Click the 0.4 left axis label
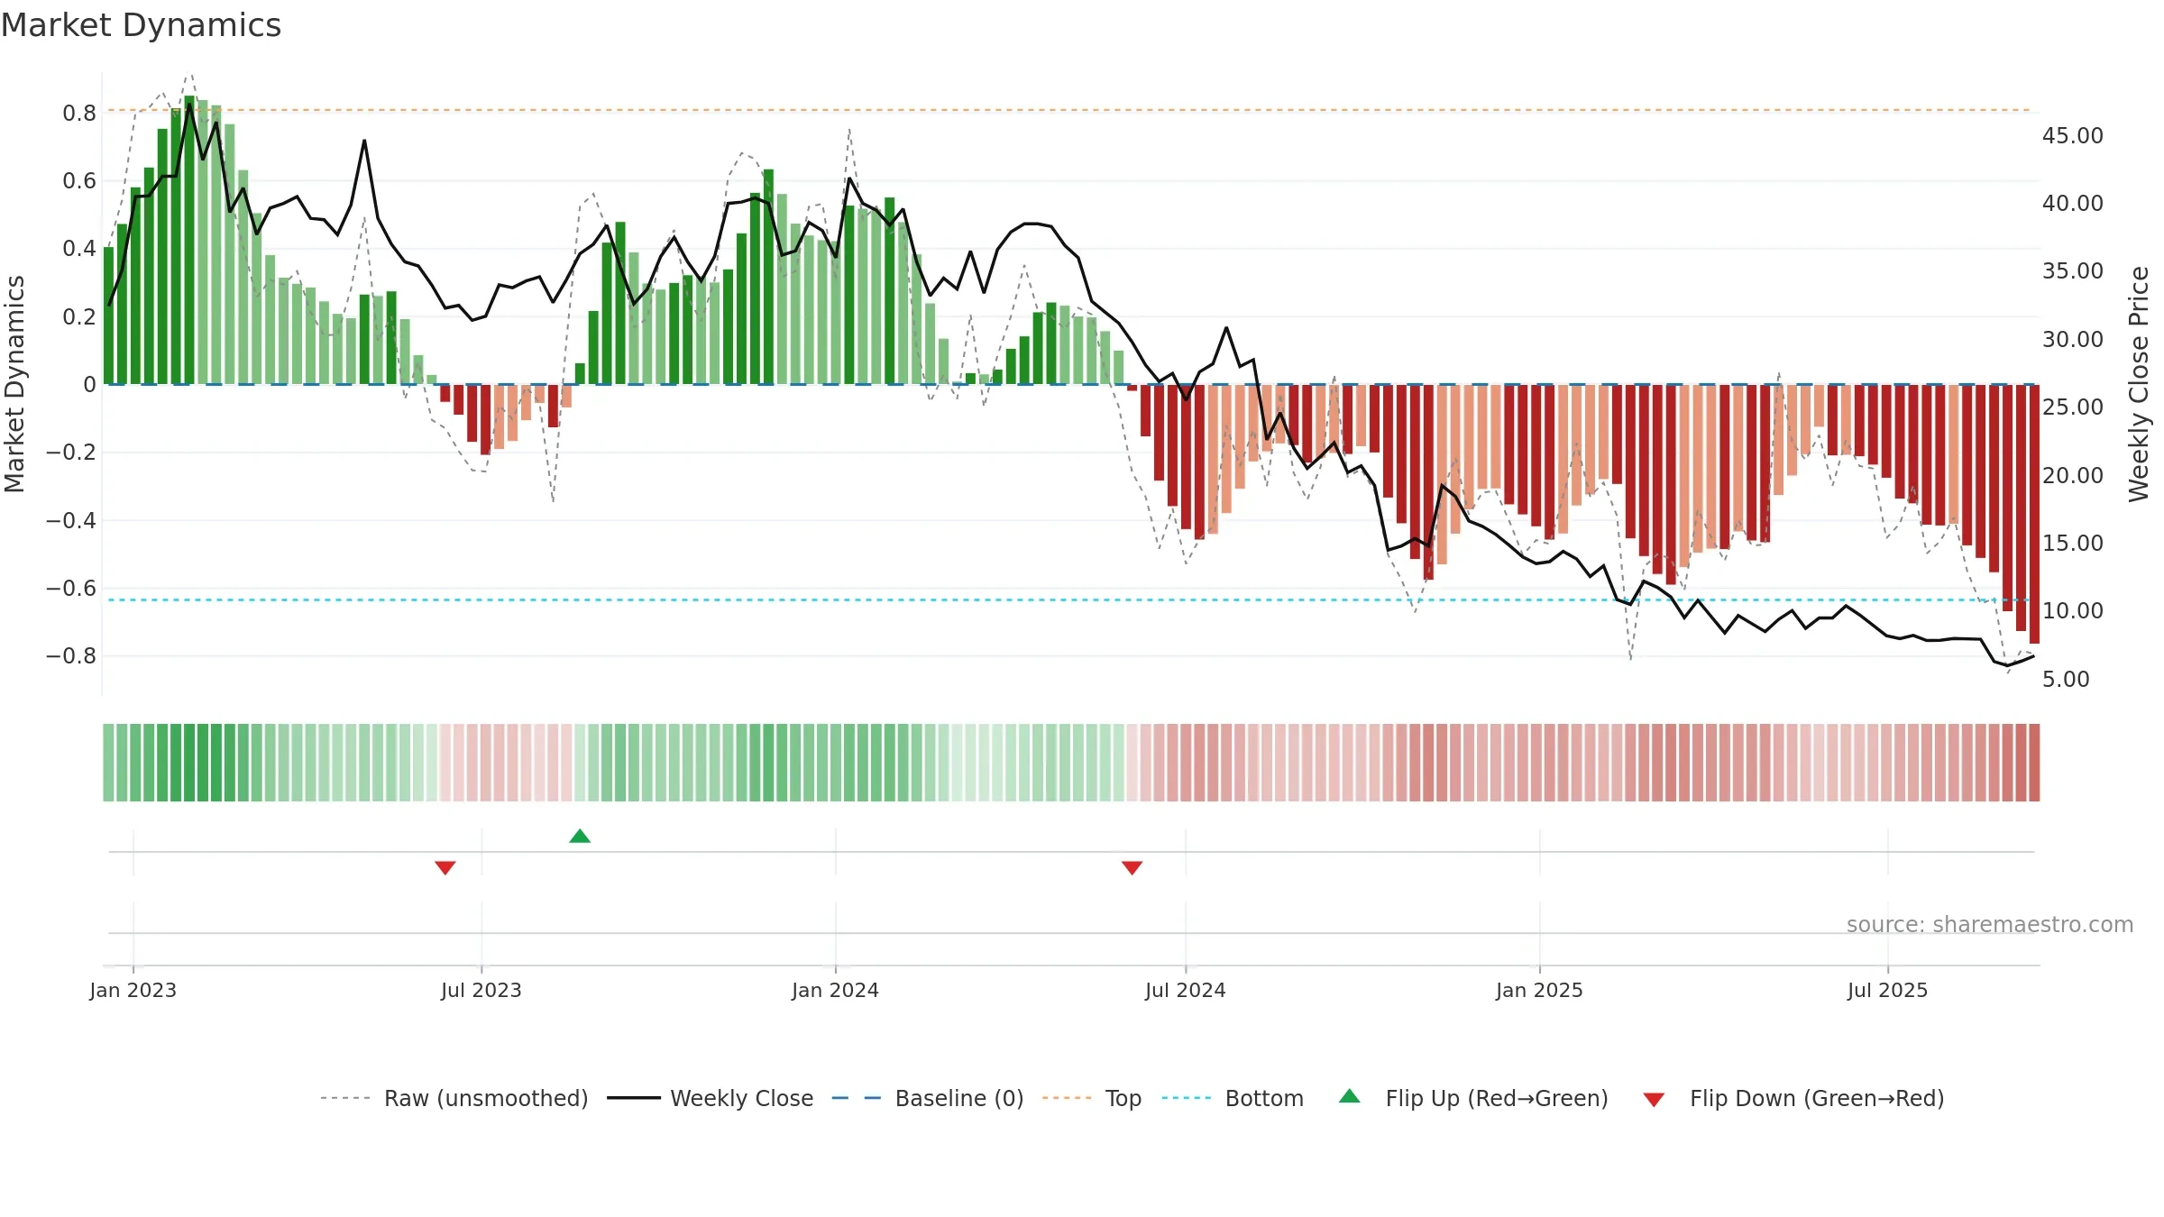This screenshot has width=2164, height=1217. [79, 248]
